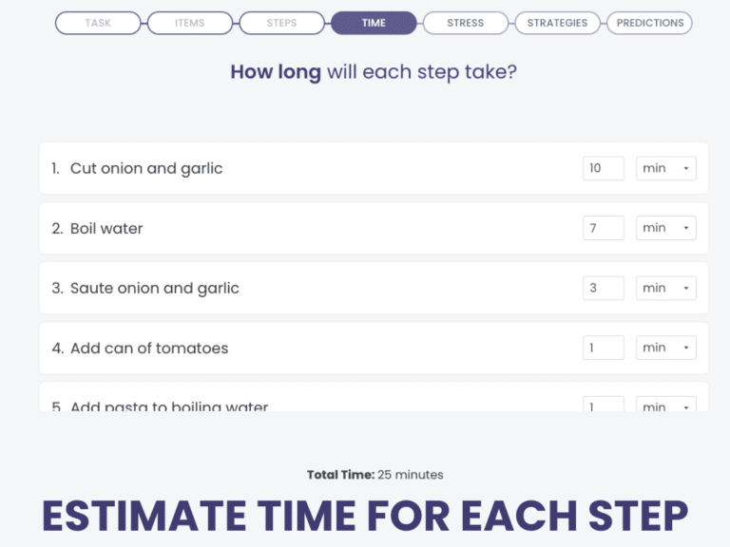Click the Boil water step label
Viewport: 730px width, 547px height.
click(x=106, y=228)
